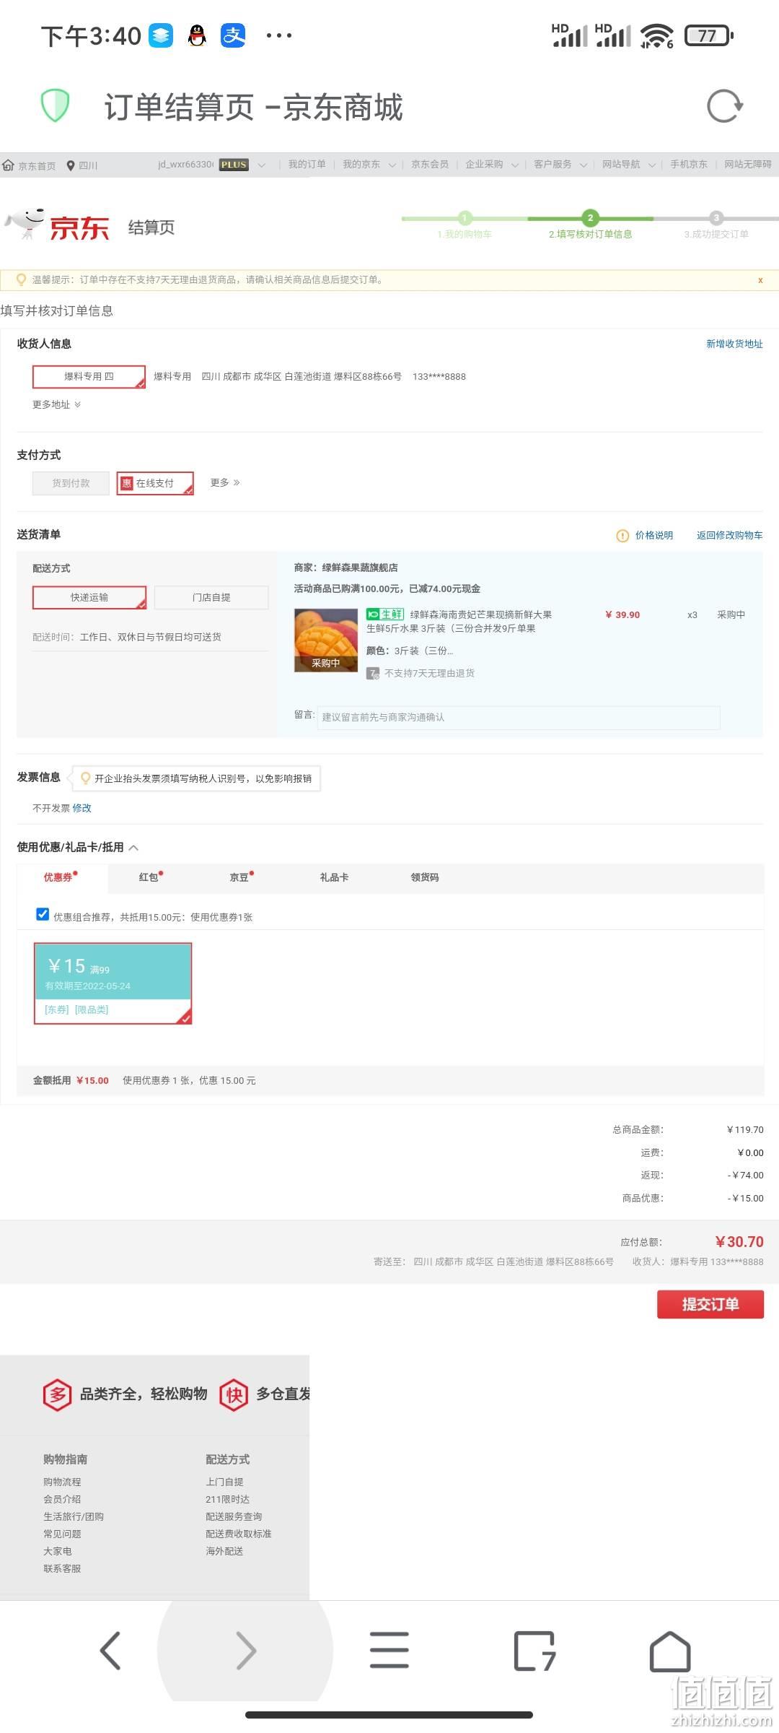
Task: Click the 不支持7天无理由退货 icon
Action: (373, 674)
